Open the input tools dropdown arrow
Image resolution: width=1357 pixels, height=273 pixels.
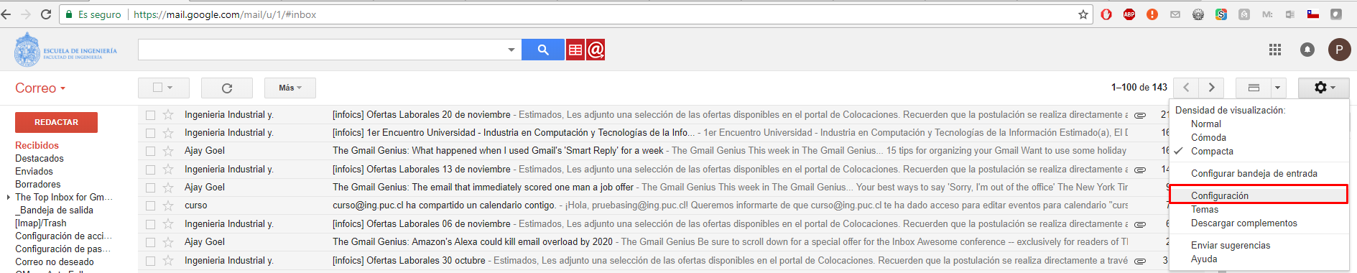[x=1277, y=88]
